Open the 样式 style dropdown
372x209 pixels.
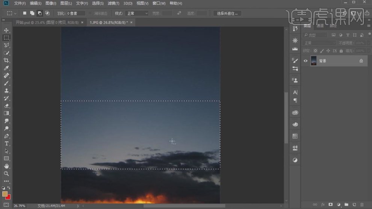pos(137,13)
